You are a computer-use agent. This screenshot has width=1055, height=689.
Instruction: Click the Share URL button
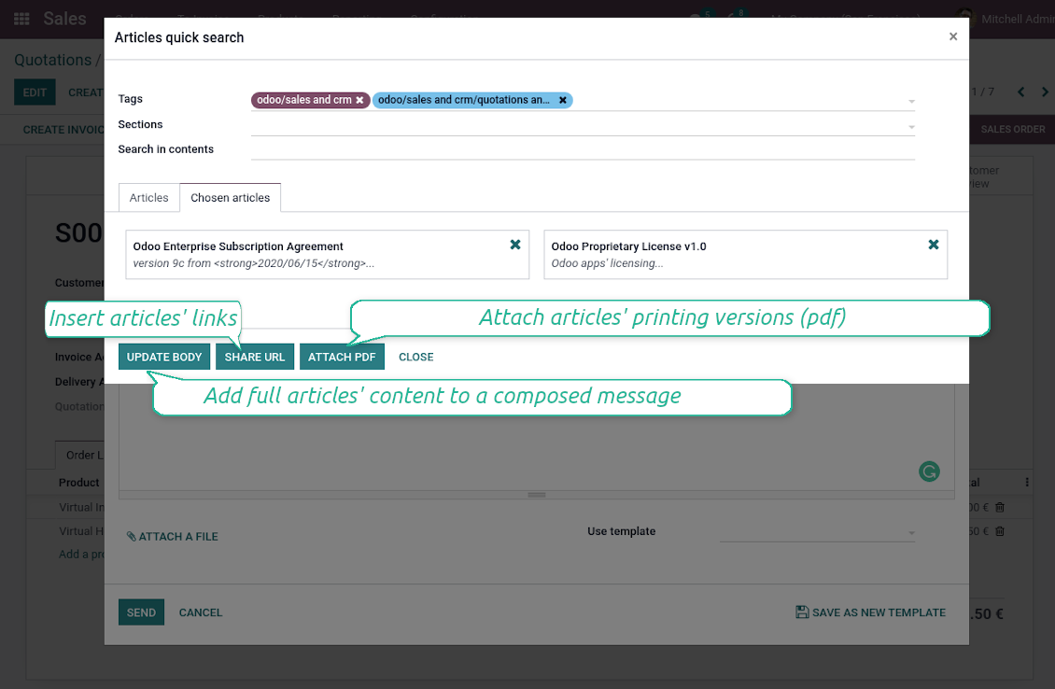[x=254, y=357]
